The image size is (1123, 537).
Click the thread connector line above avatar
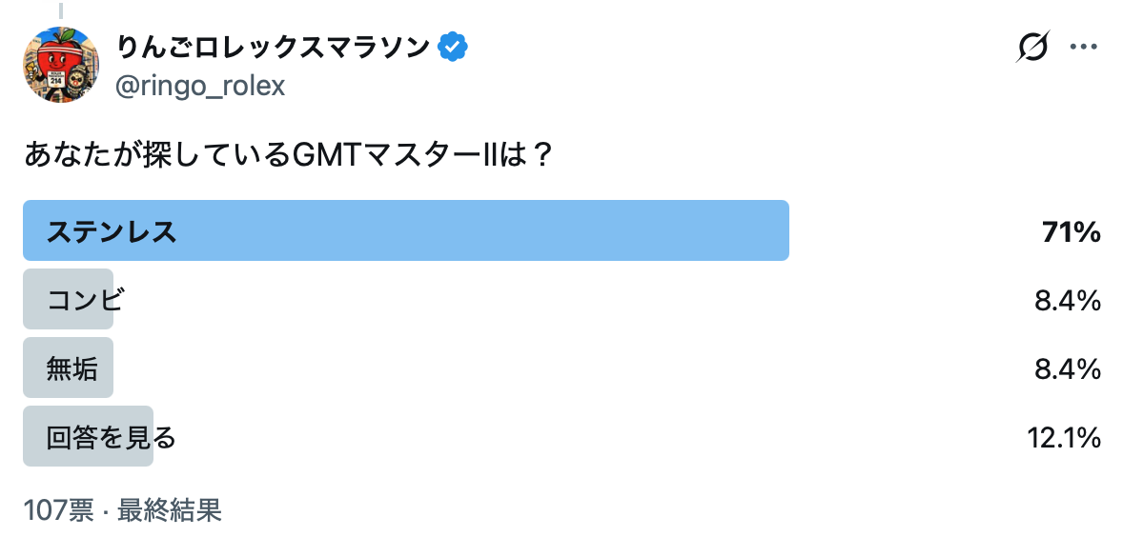(61, 10)
